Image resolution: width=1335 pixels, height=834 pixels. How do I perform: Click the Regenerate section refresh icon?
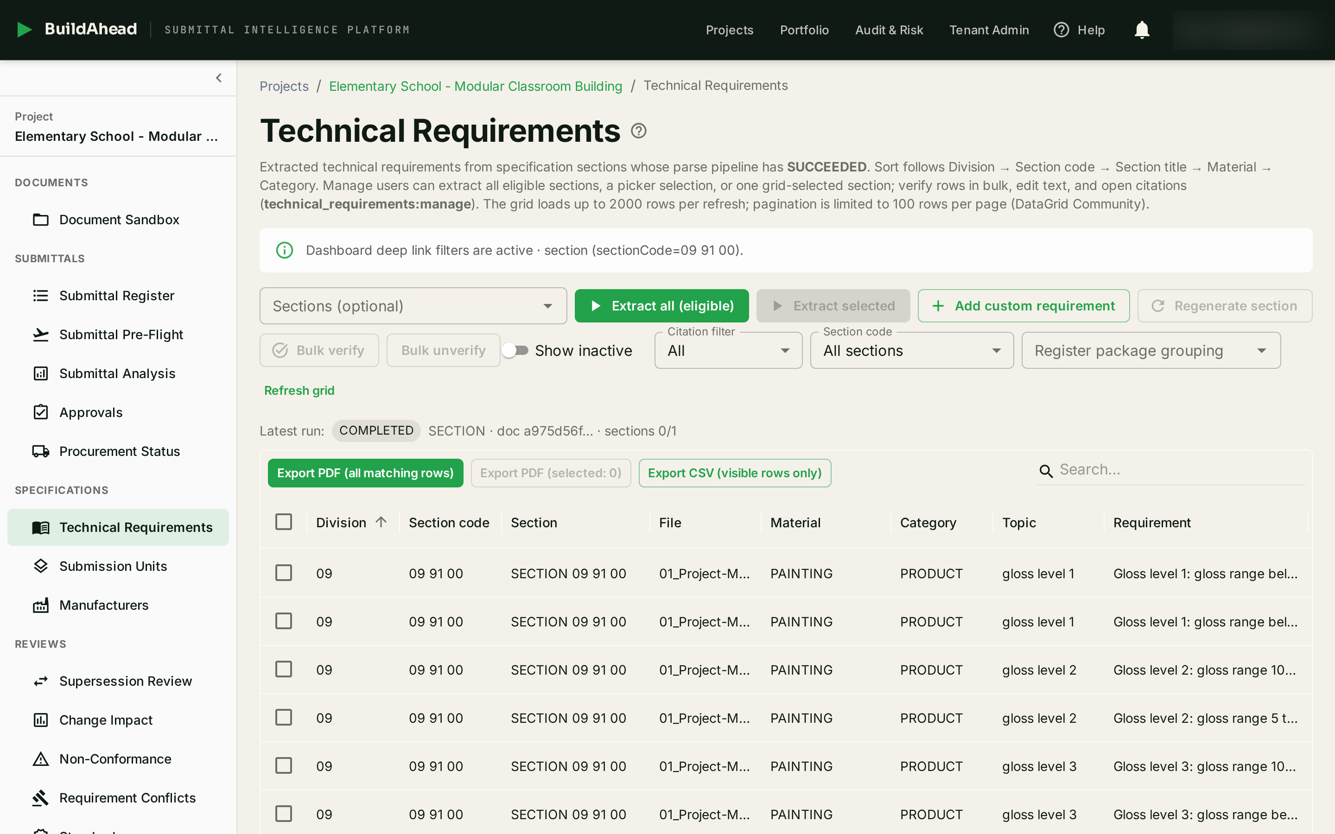pos(1158,306)
